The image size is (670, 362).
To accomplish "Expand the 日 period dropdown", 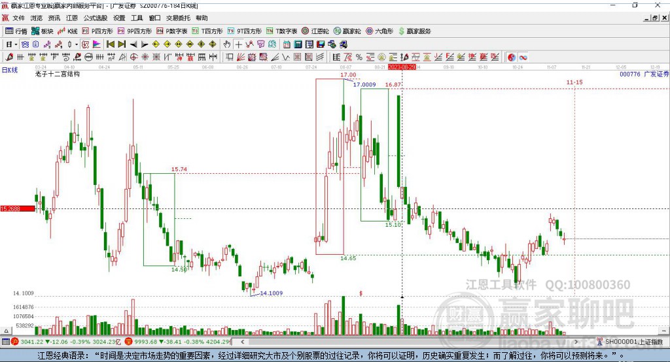I will (x=16, y=44).
